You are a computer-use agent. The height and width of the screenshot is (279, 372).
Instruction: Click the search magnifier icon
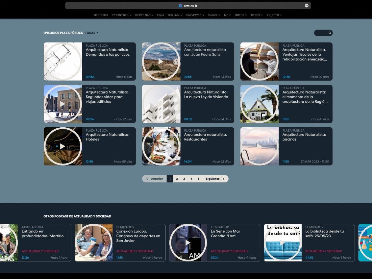(330, 33)
